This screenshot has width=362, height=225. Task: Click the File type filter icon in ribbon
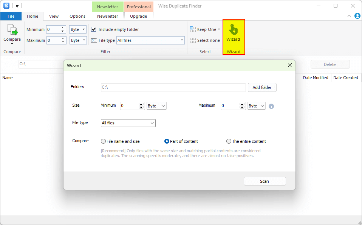click(x=94, y=40)
